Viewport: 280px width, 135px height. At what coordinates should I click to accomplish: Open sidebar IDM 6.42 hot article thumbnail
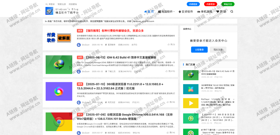click(191, 75)
